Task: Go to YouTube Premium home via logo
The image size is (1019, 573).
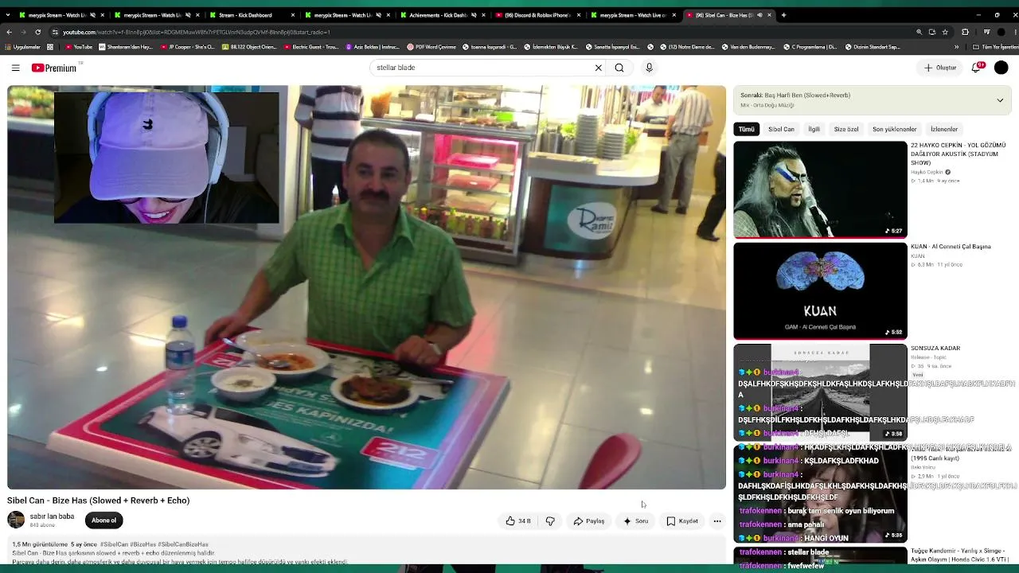Action: [x=54, y=68]
